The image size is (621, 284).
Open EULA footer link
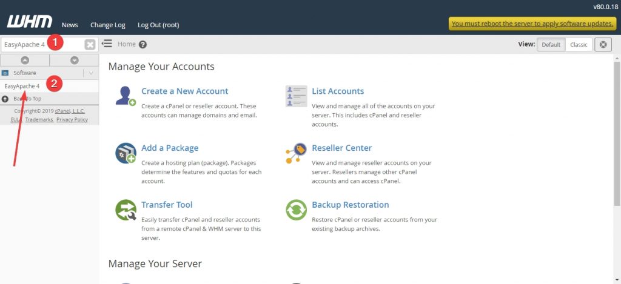[x=16, y=119]
